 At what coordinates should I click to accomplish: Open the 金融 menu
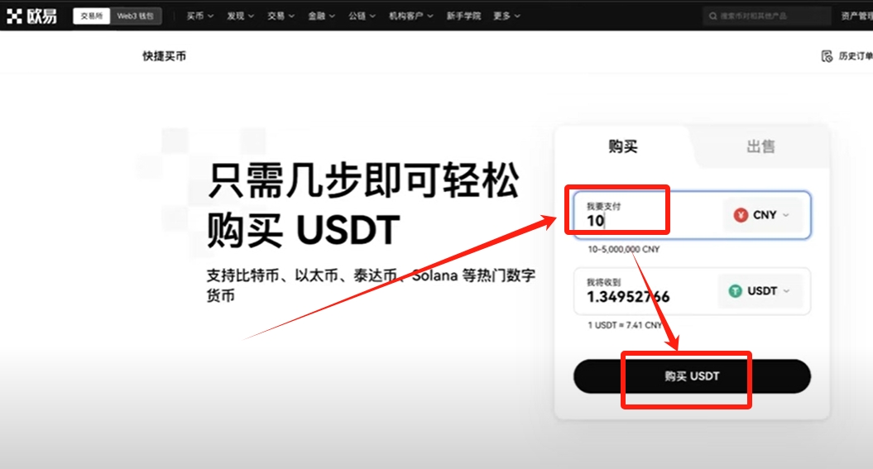[321, 17]
